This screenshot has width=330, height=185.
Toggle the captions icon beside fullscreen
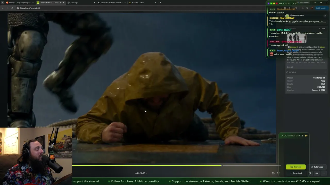click(273, 173)
